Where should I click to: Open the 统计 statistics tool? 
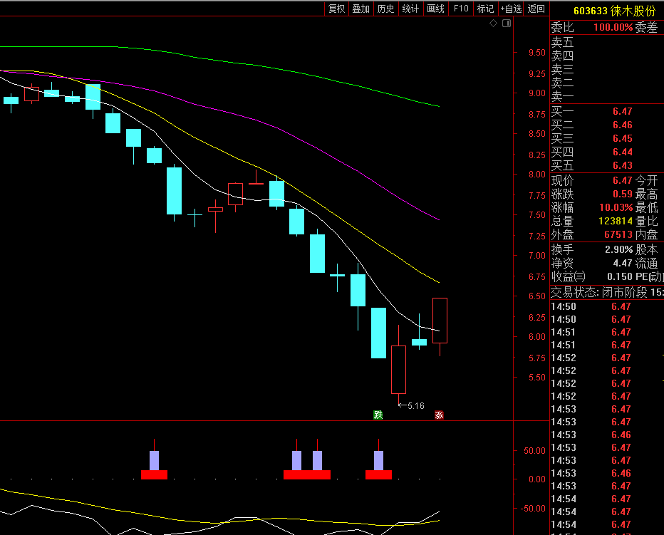click(x=410, y=9)
